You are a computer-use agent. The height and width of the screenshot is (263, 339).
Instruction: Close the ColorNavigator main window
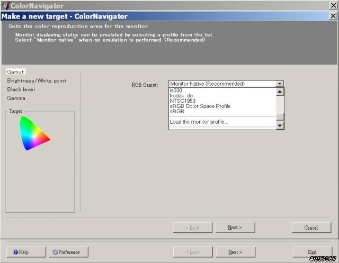334,5
